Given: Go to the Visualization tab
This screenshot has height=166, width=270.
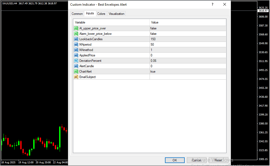Looking at the screenshot, I should (116, 14).
